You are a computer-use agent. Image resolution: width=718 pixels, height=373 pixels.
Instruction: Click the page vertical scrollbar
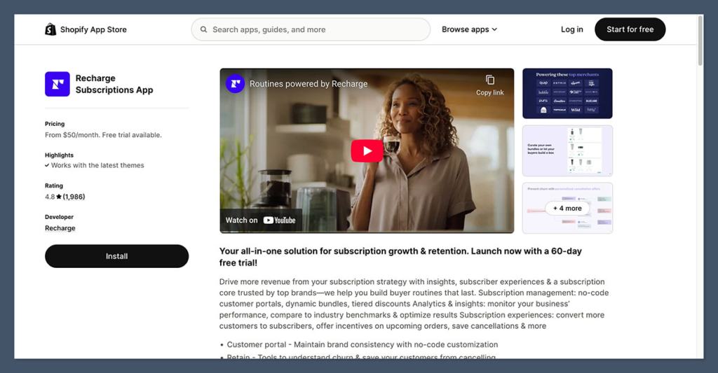(700, 42)
